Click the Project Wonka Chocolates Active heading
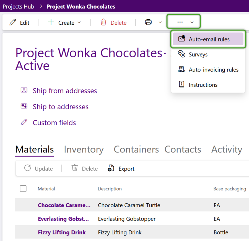This screenshot has height=241, width=249. click(x=90, y=59)
